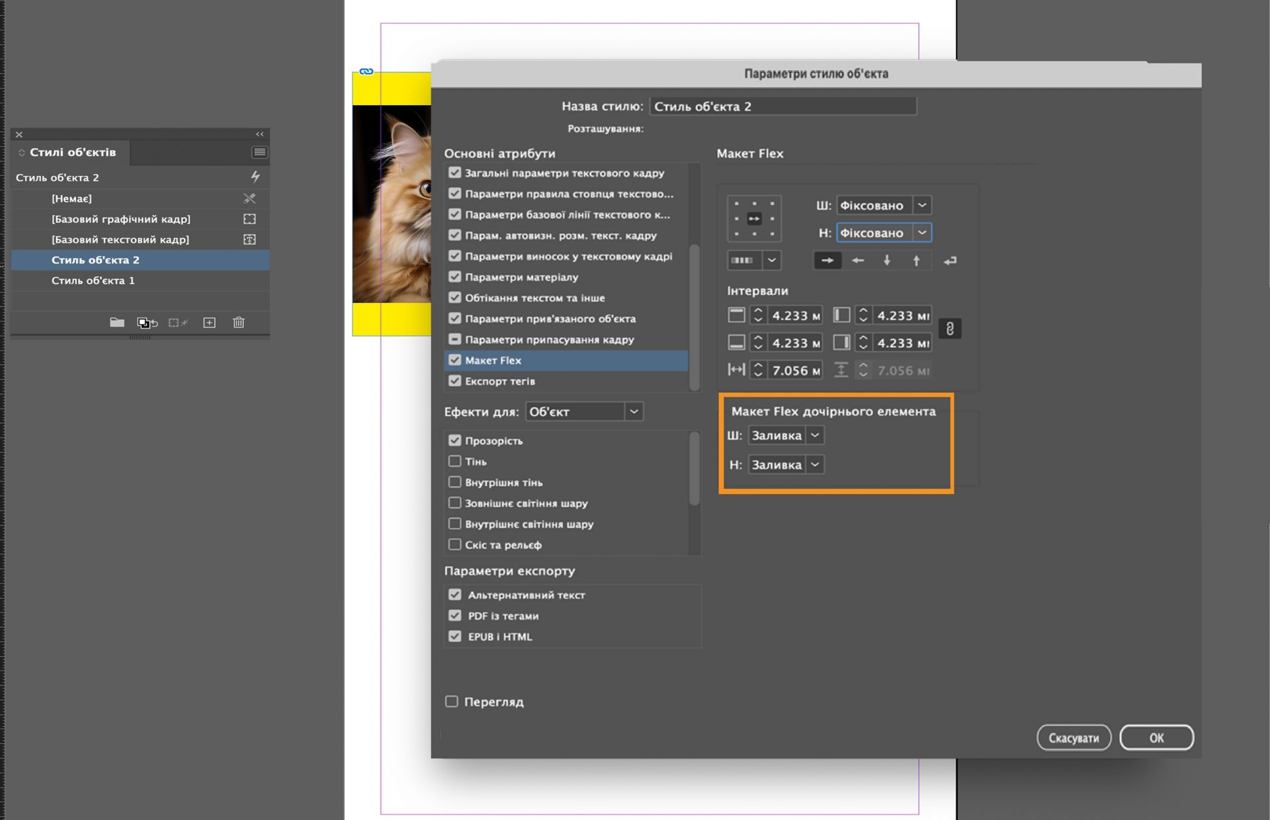Viewport: 1270px width, 820px height.
Task: Open Object Styles panel menu icon
Action: tap(259, 152)
